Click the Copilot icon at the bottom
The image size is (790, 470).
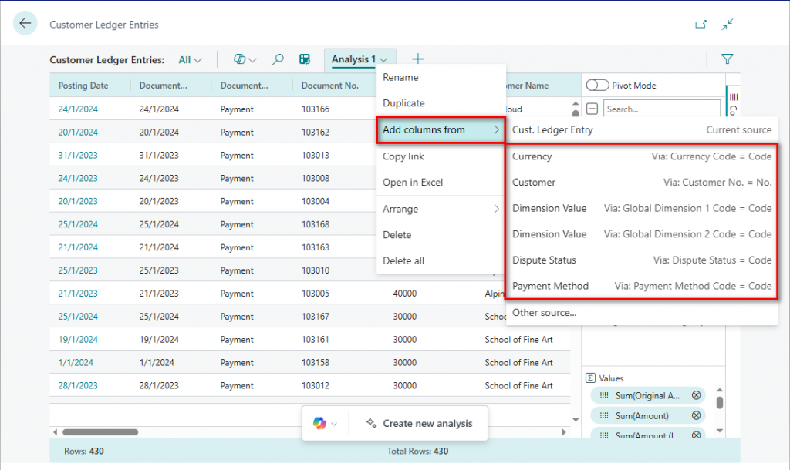coord(319,423)
